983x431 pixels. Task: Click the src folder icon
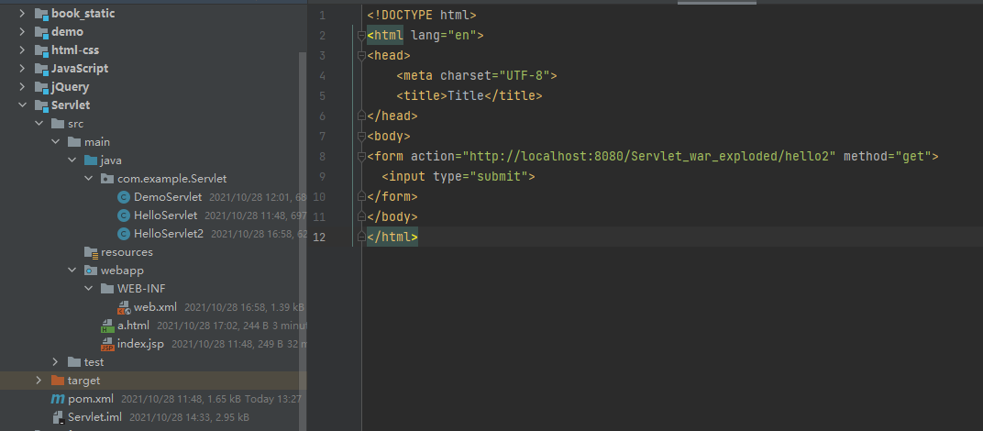coord(58,124)
